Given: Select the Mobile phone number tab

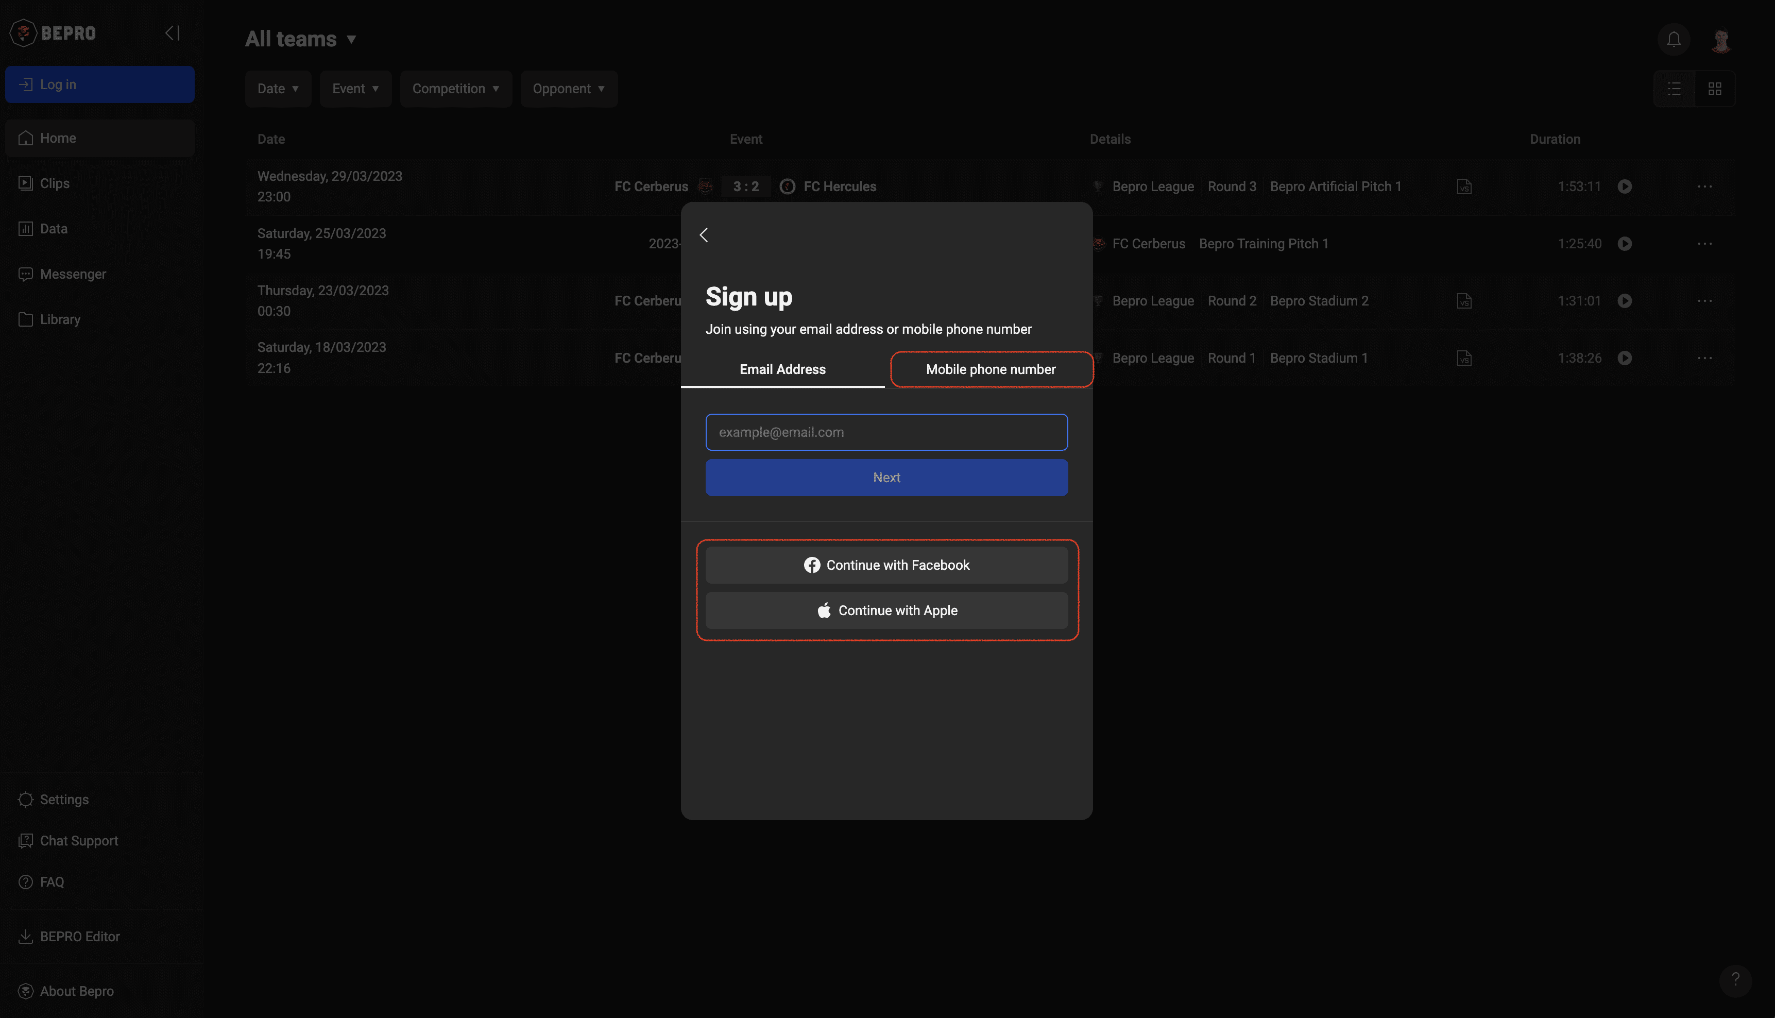Looking at the screenshot, I should (990, 369).
